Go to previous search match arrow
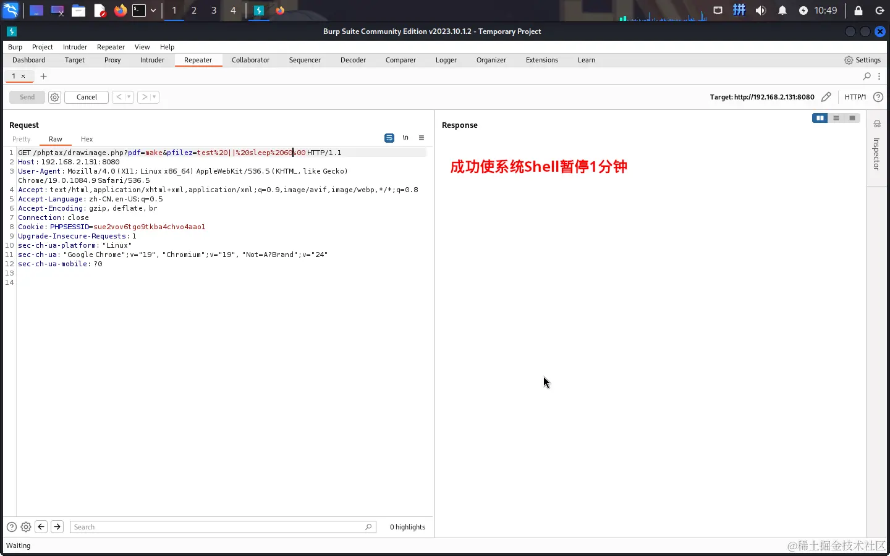890x556 pixels. click(x=41, y=527)
